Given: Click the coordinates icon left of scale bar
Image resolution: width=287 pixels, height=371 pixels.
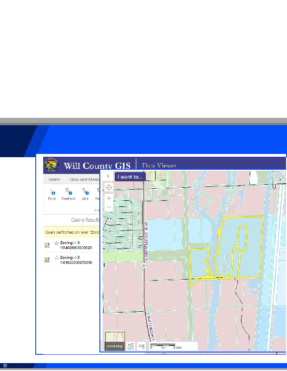Looking at the screenshot, I should pos(141,346).
